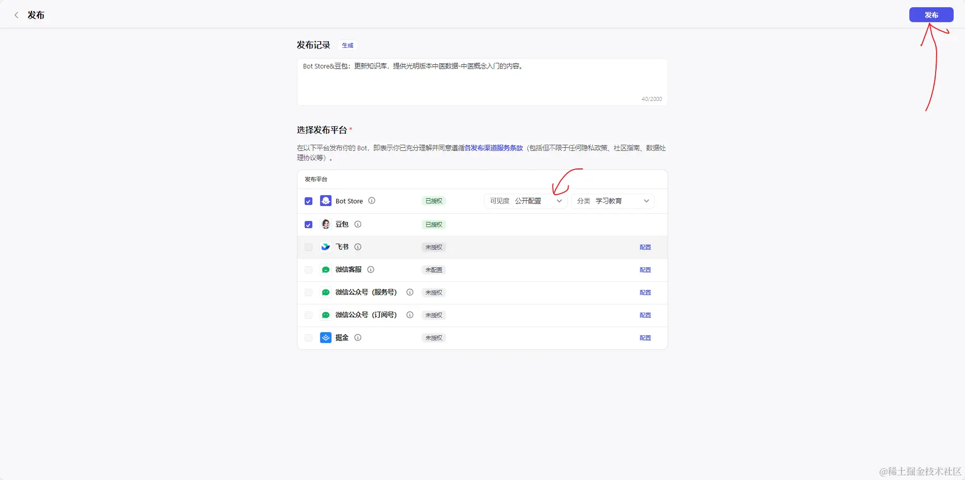This screenshot has width=965, height=480.
Task: Click 配置 for 微信公众号 (服务号)
Action: [x=645, y=293]
